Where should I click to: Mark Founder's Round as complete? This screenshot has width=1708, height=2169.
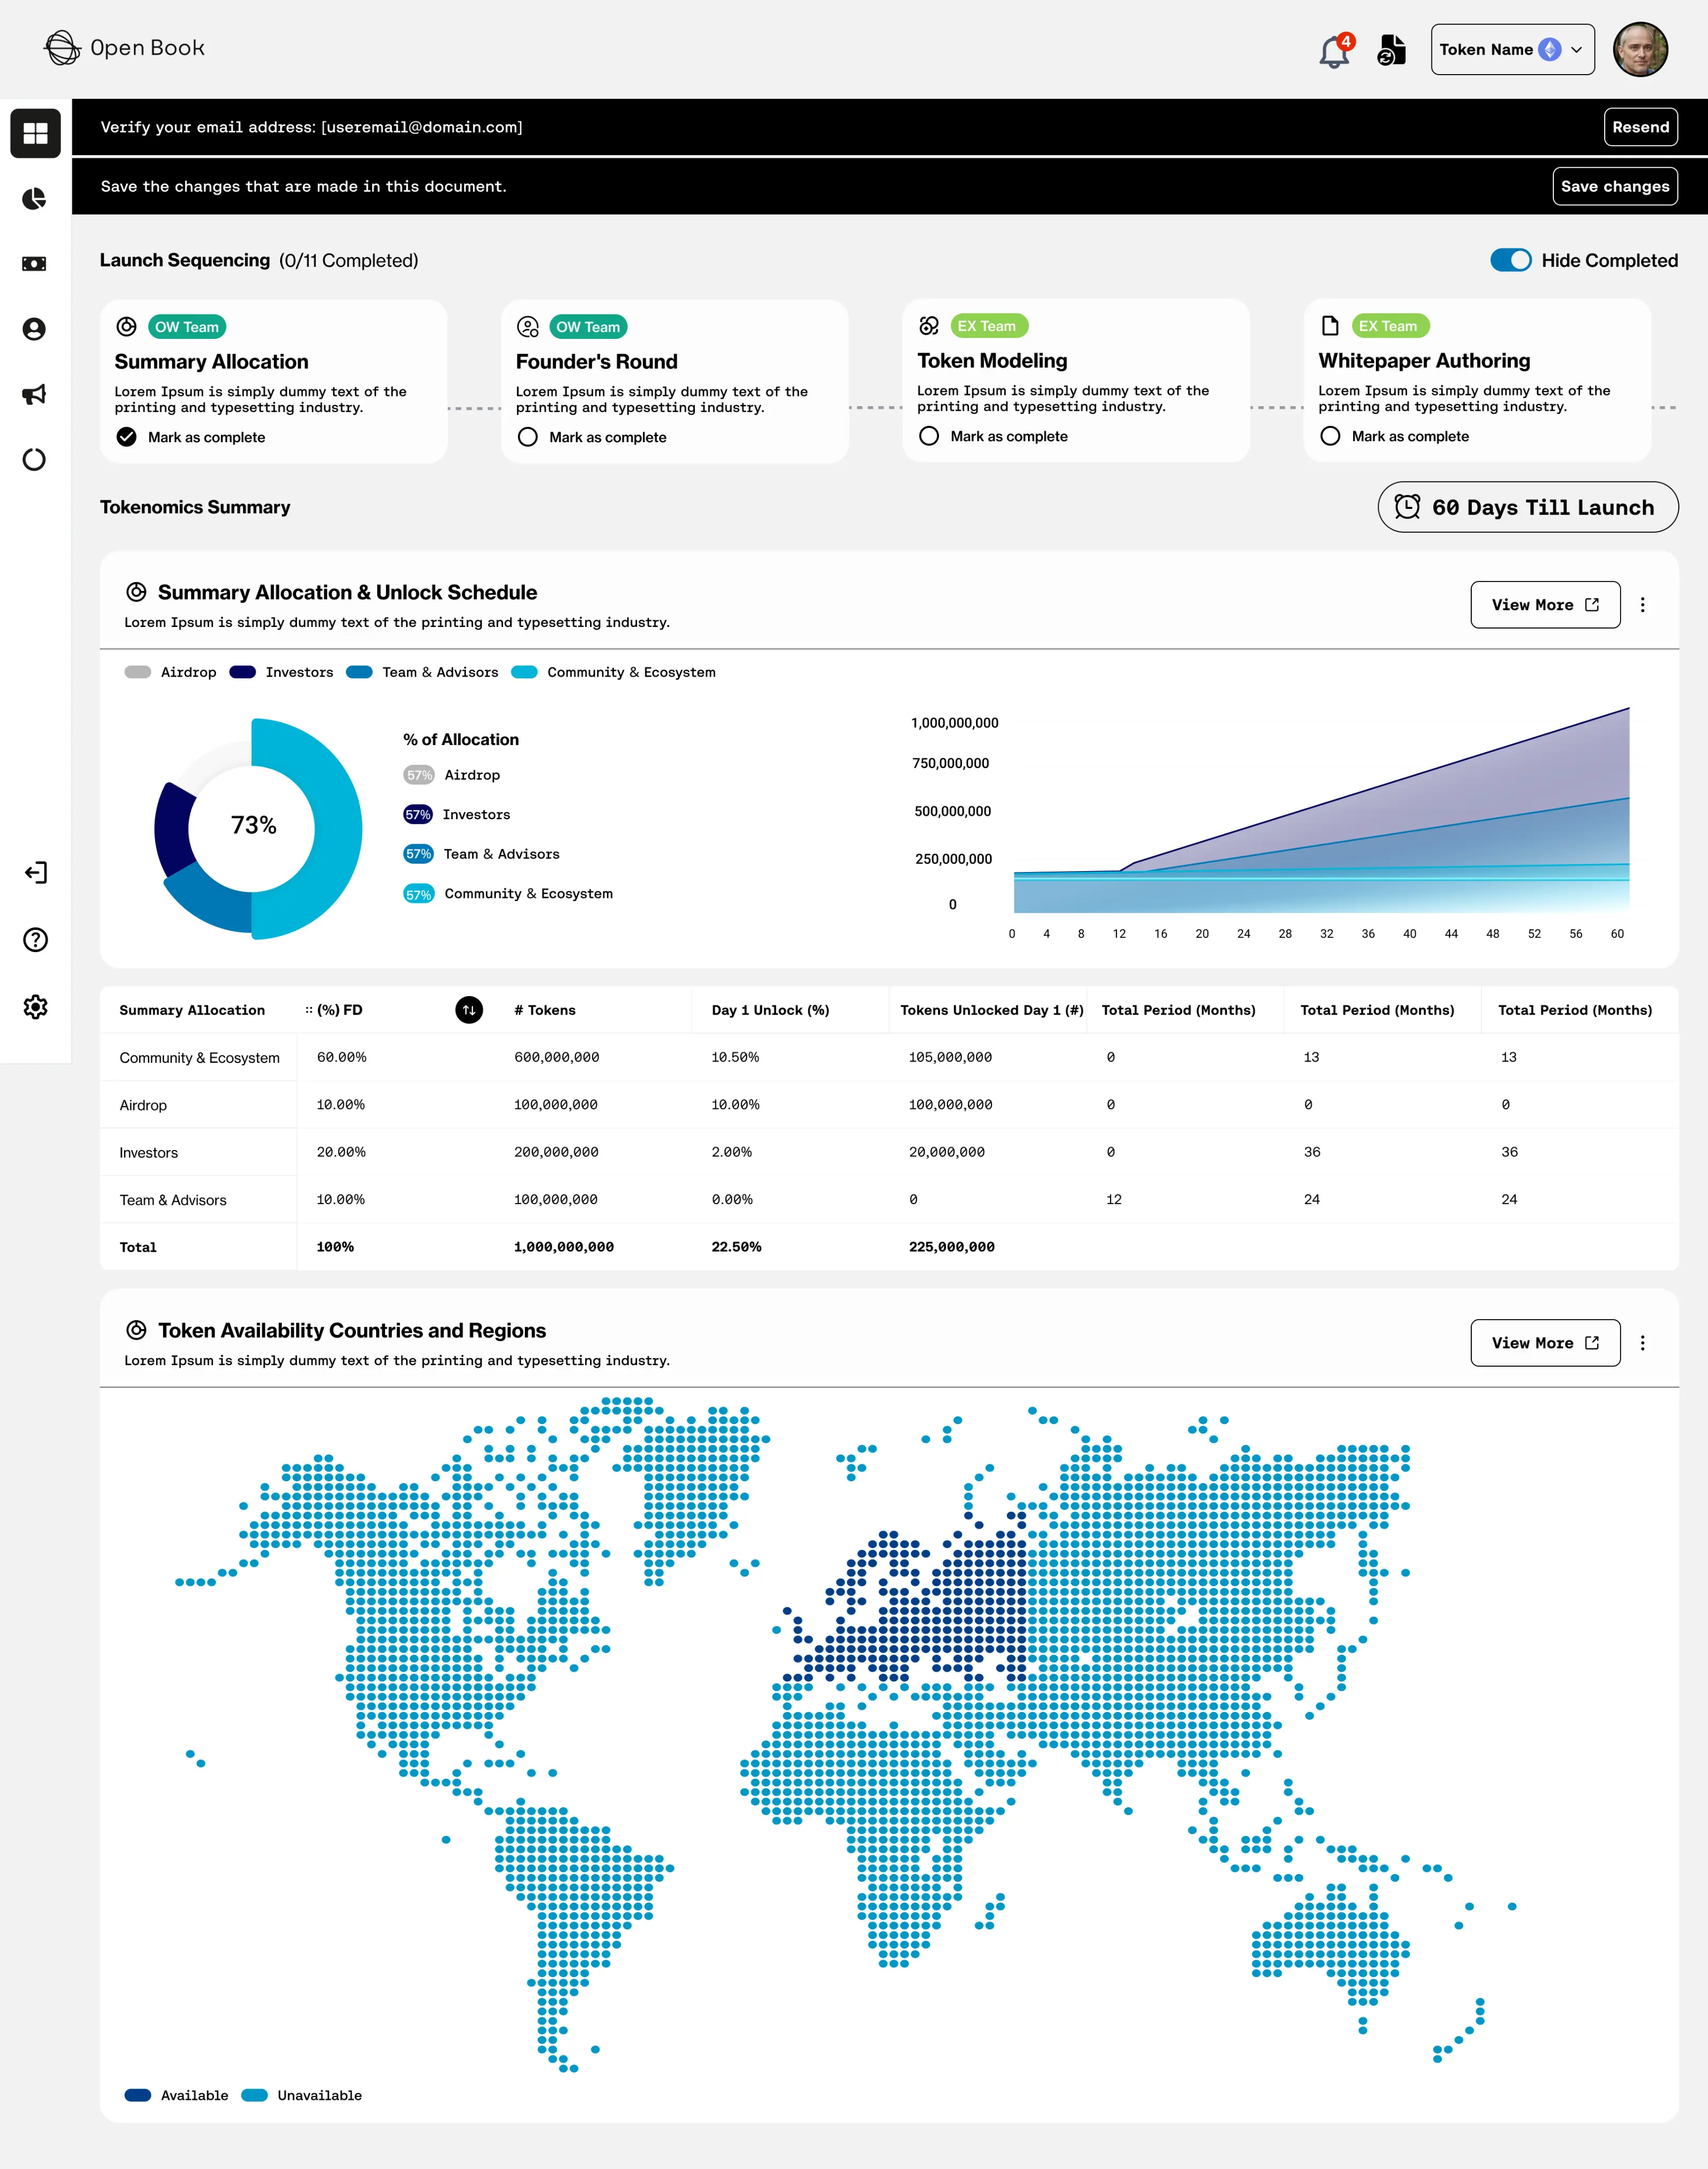click(528, 437)
